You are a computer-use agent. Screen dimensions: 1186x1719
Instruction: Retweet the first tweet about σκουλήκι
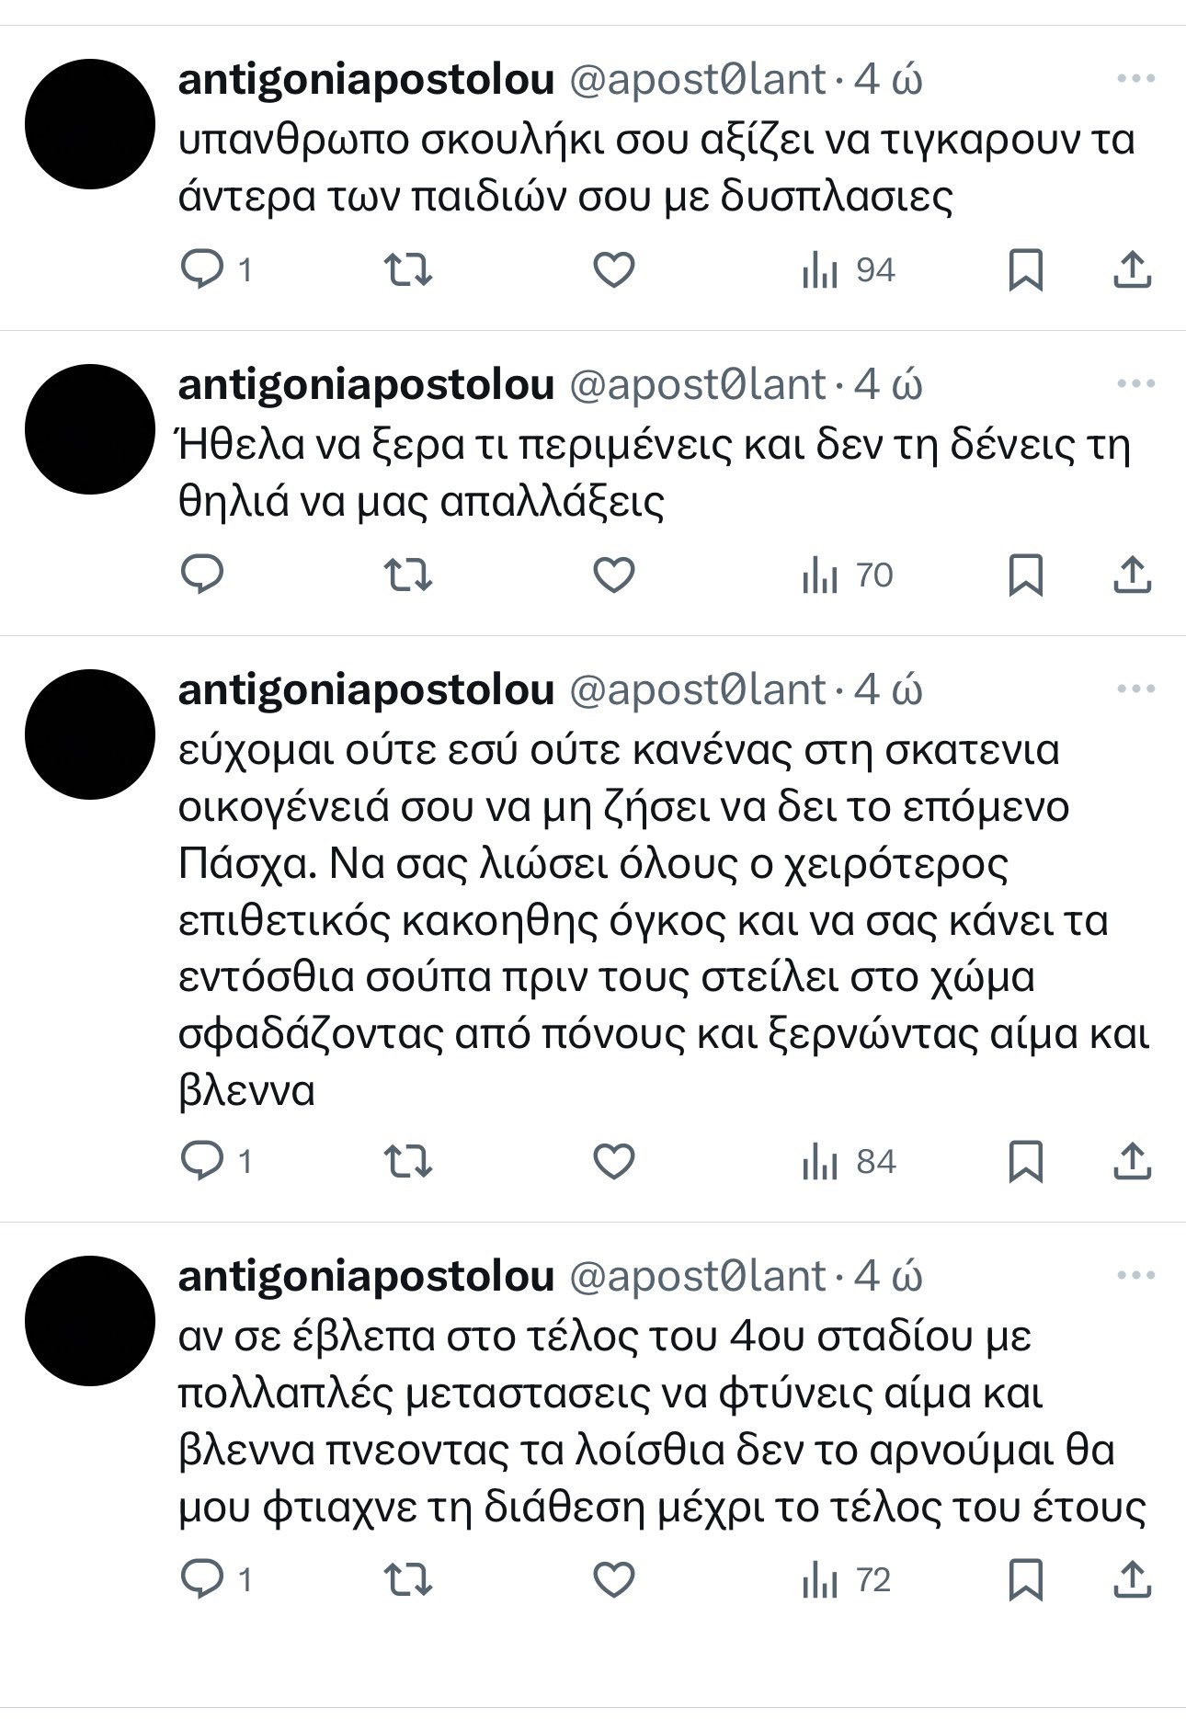(407, 270)
